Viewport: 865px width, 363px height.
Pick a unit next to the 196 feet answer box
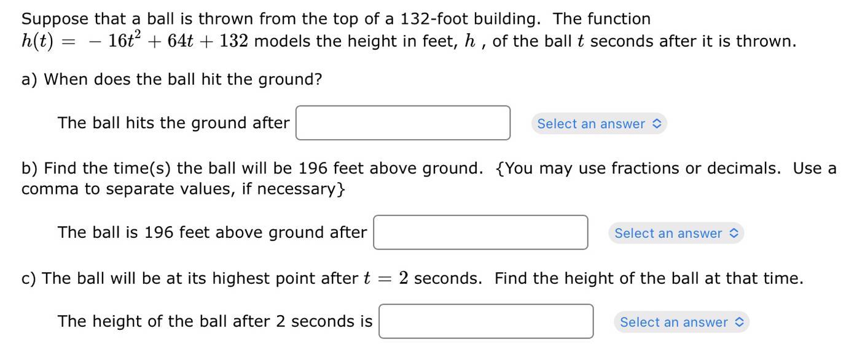(x=676, y=233)
